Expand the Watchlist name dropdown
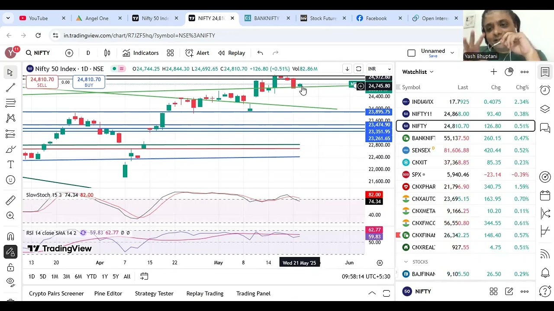The height and width of the screenshot is (311, 554). (418, 72)
